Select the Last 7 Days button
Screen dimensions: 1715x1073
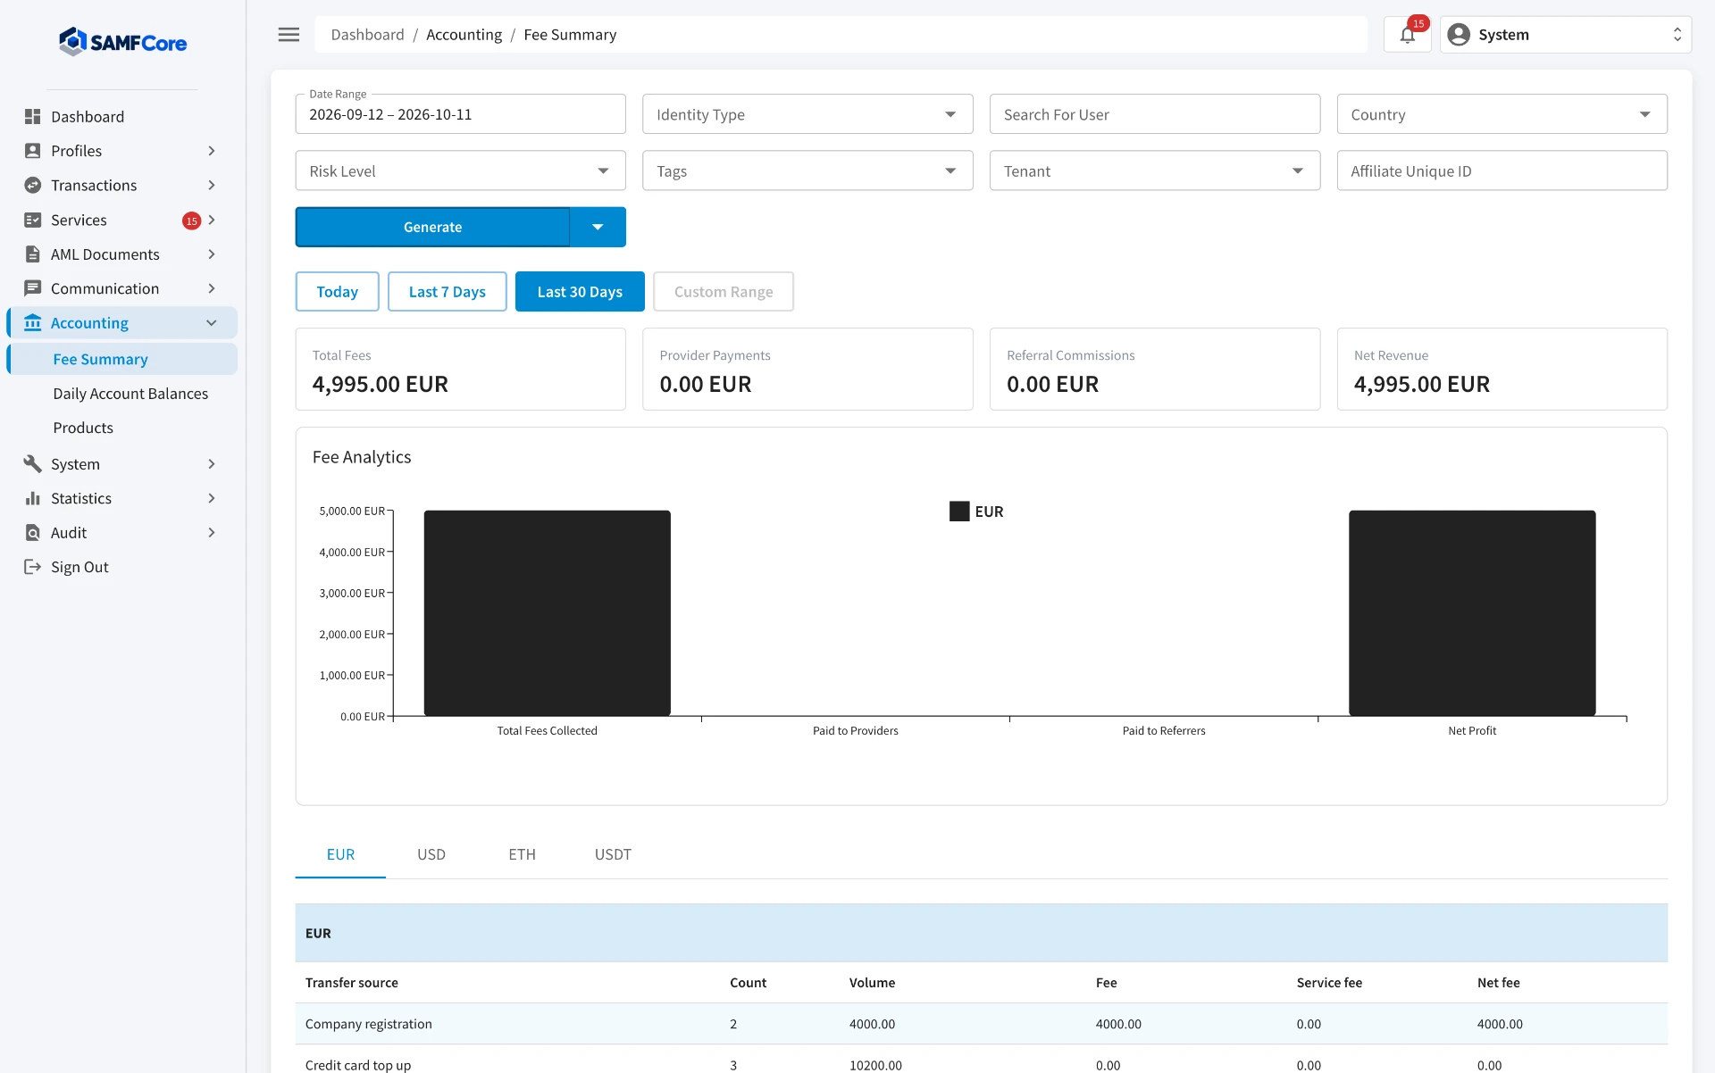[448, 292]
